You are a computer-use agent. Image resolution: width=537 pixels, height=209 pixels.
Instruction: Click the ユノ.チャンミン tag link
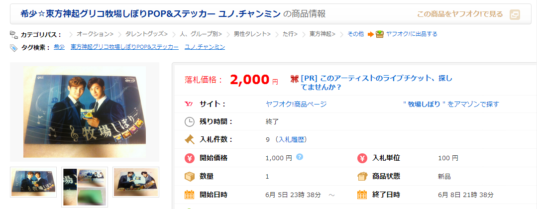click(x=205, y=47)
